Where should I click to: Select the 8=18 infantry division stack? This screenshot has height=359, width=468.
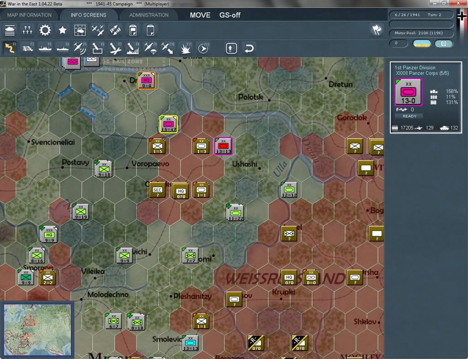[x=137, y=322]
